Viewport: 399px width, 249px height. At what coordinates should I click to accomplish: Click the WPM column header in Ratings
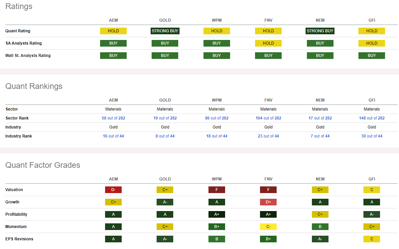tap(217, 20)
